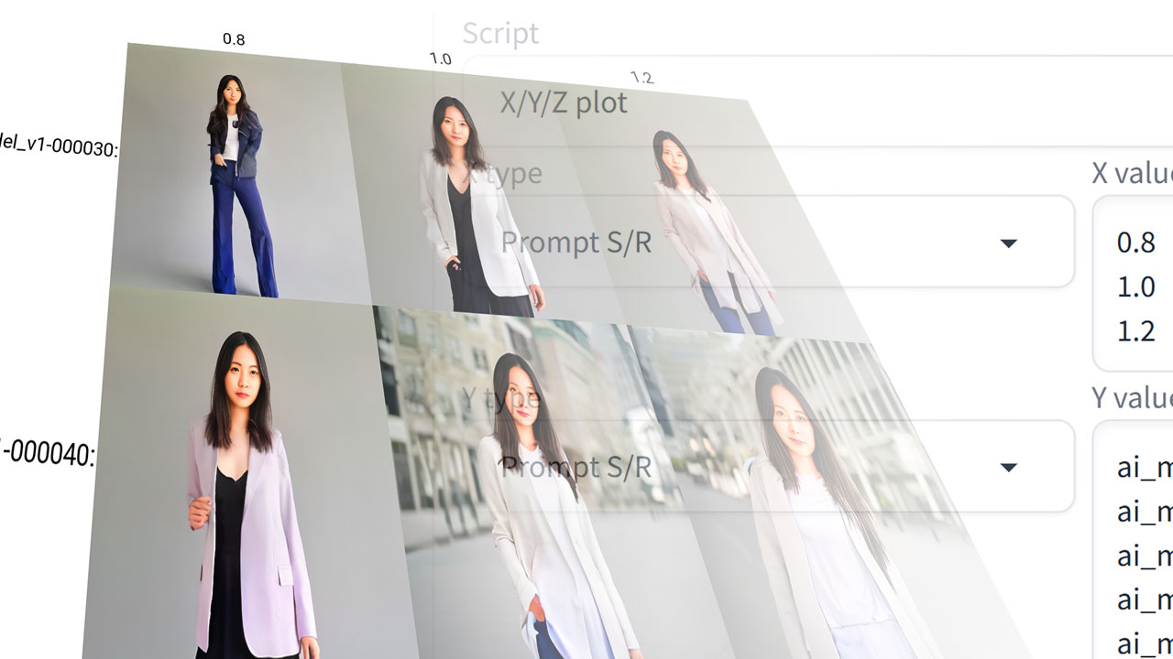Expand the X type dropdown arrow
Screen dimensions: 1173x659
coord(1008,243)
